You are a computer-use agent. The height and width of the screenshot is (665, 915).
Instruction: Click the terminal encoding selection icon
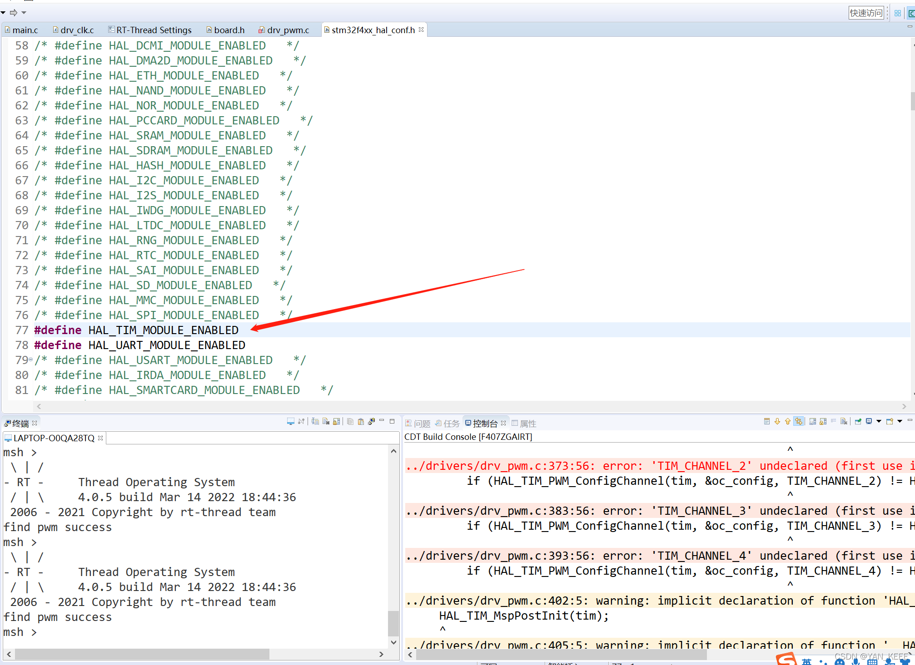pos(315,421)
